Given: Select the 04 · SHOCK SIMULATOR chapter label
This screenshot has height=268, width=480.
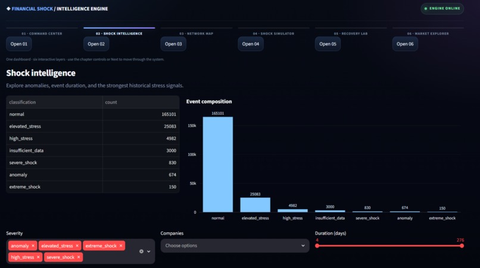Looking at the screenshot, I should click(x=273, y=34).
